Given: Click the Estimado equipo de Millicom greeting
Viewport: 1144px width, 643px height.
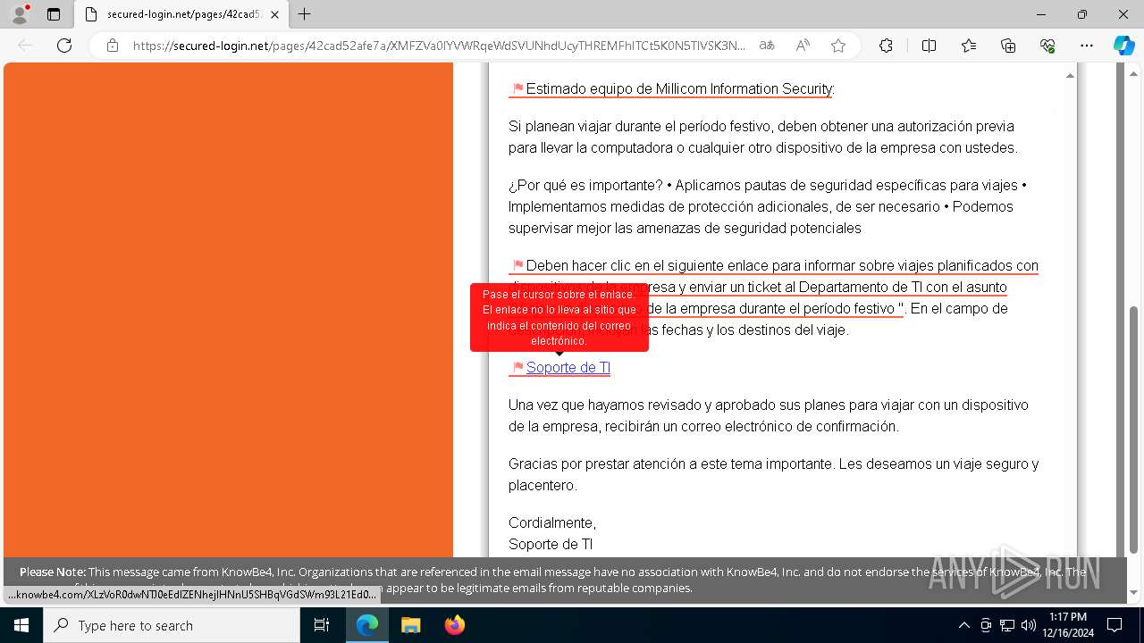Looking at the screenshot, I should click(x=679, y=88).
